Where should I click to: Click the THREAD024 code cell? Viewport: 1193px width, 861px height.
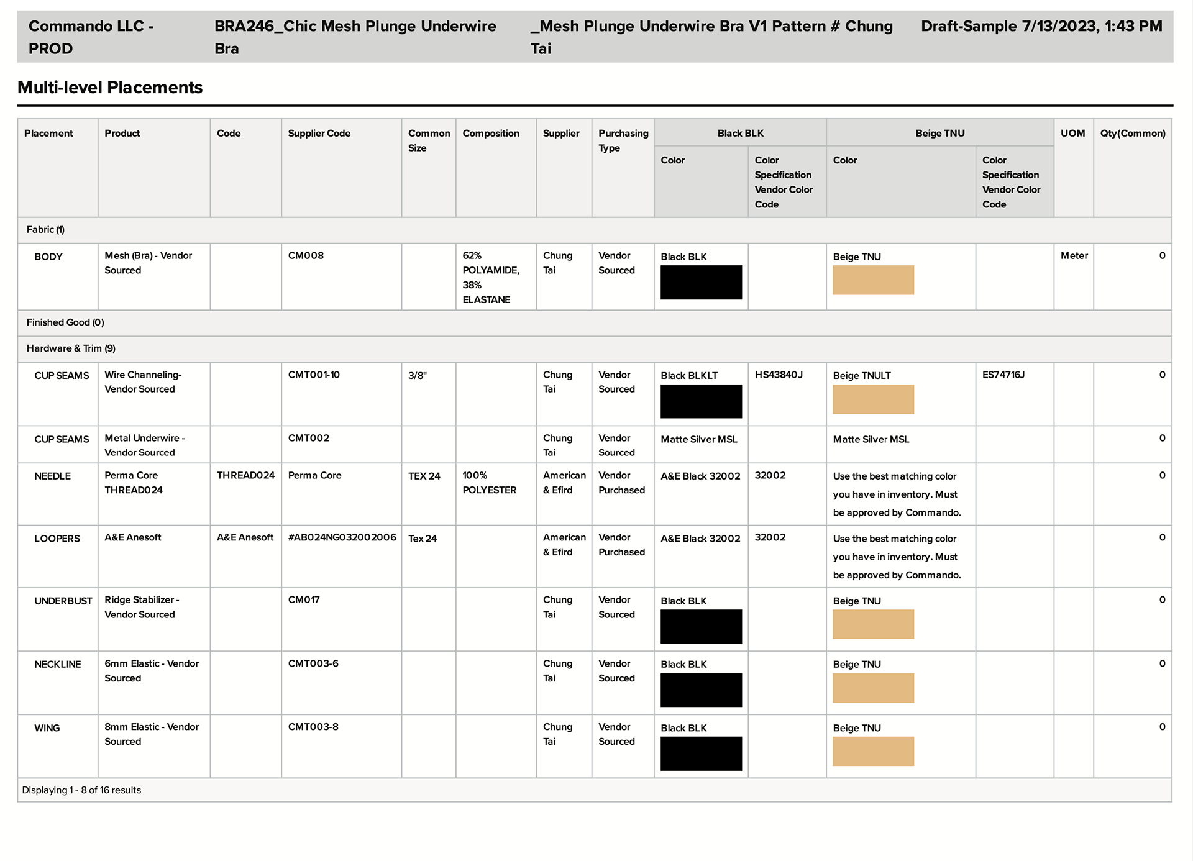(245, 475)
